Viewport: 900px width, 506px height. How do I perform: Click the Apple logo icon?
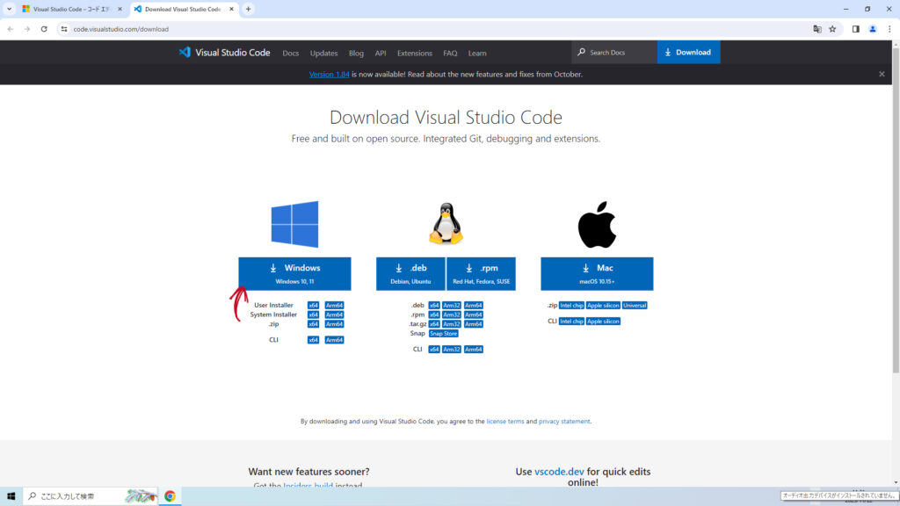(x=597, y=224)
